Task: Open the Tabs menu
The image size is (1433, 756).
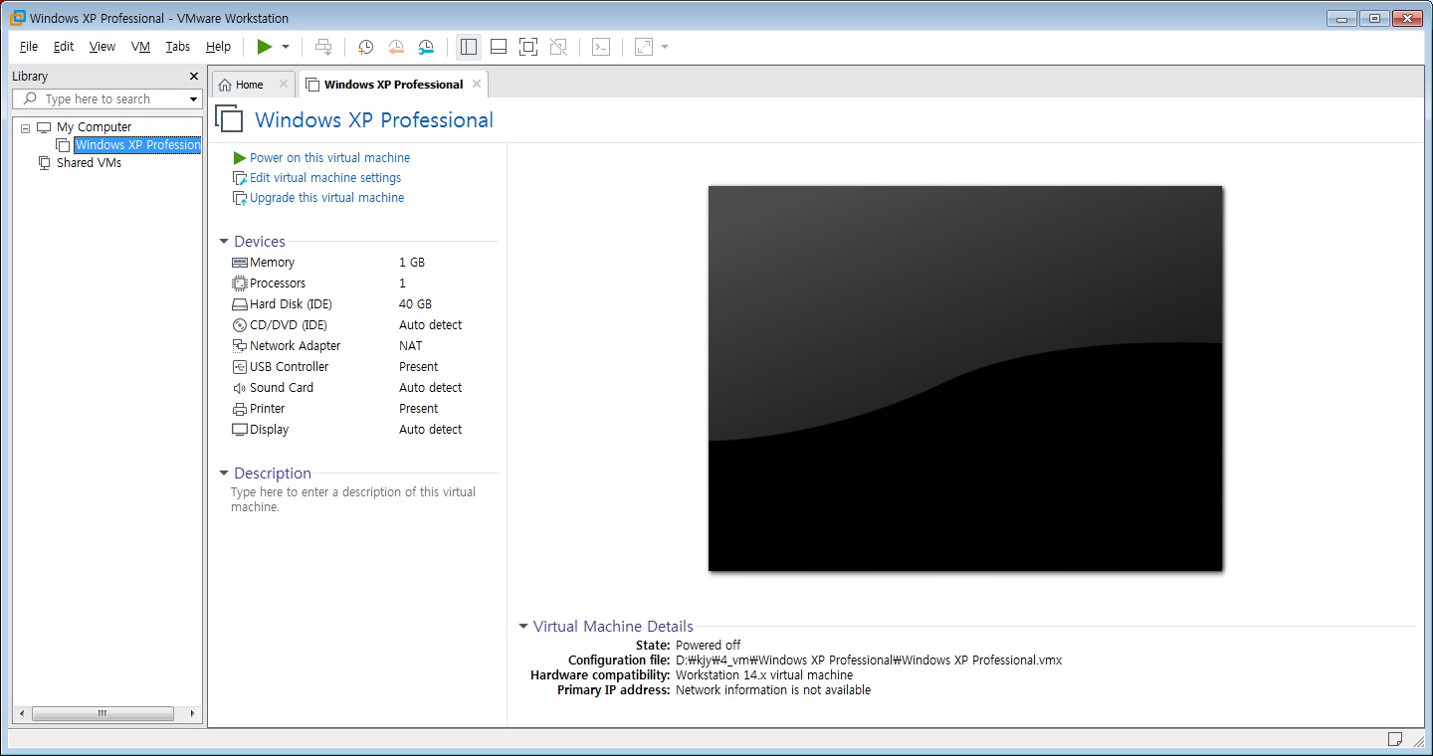Action: coord(178,47)
